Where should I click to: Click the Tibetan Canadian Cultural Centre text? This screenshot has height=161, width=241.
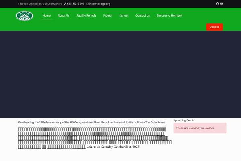[x=40, y=4]
